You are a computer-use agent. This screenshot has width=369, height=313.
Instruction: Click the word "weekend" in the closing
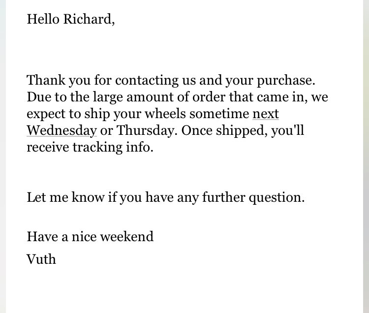[x=127, y=237]
